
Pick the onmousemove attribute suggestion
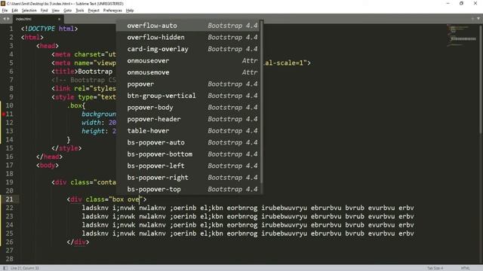click(188, 72)
